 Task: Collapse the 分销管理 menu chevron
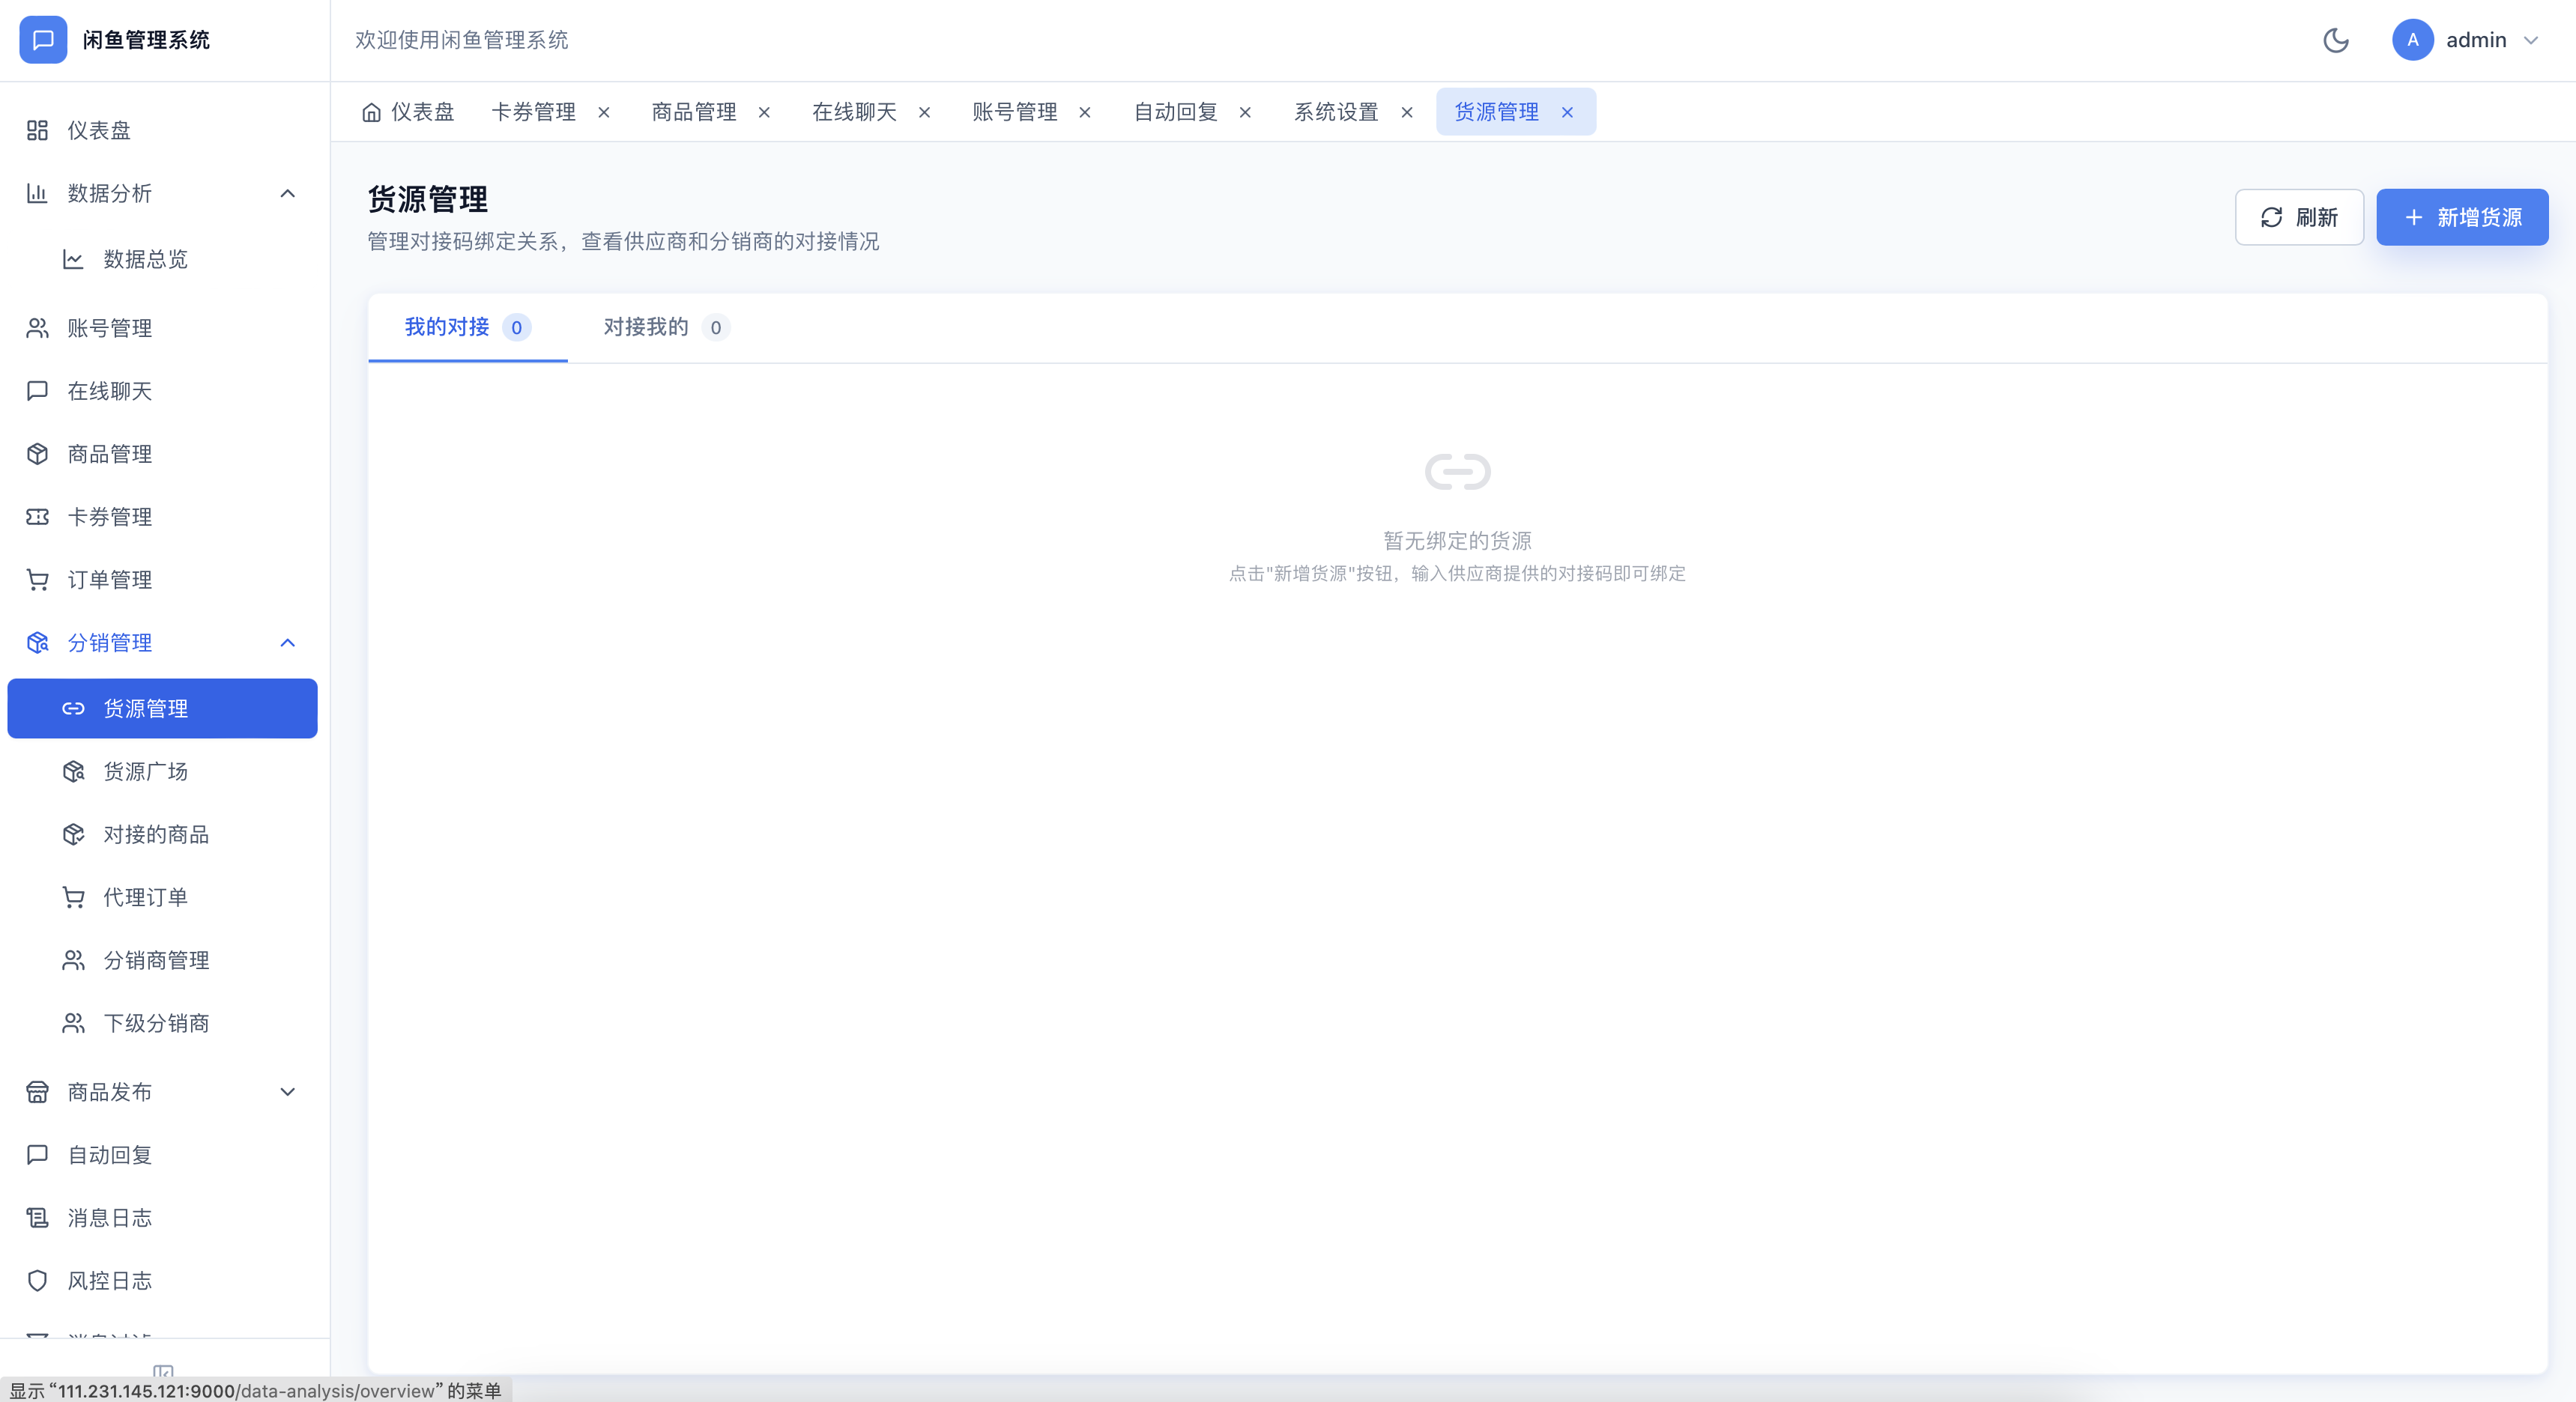point(288,643)
